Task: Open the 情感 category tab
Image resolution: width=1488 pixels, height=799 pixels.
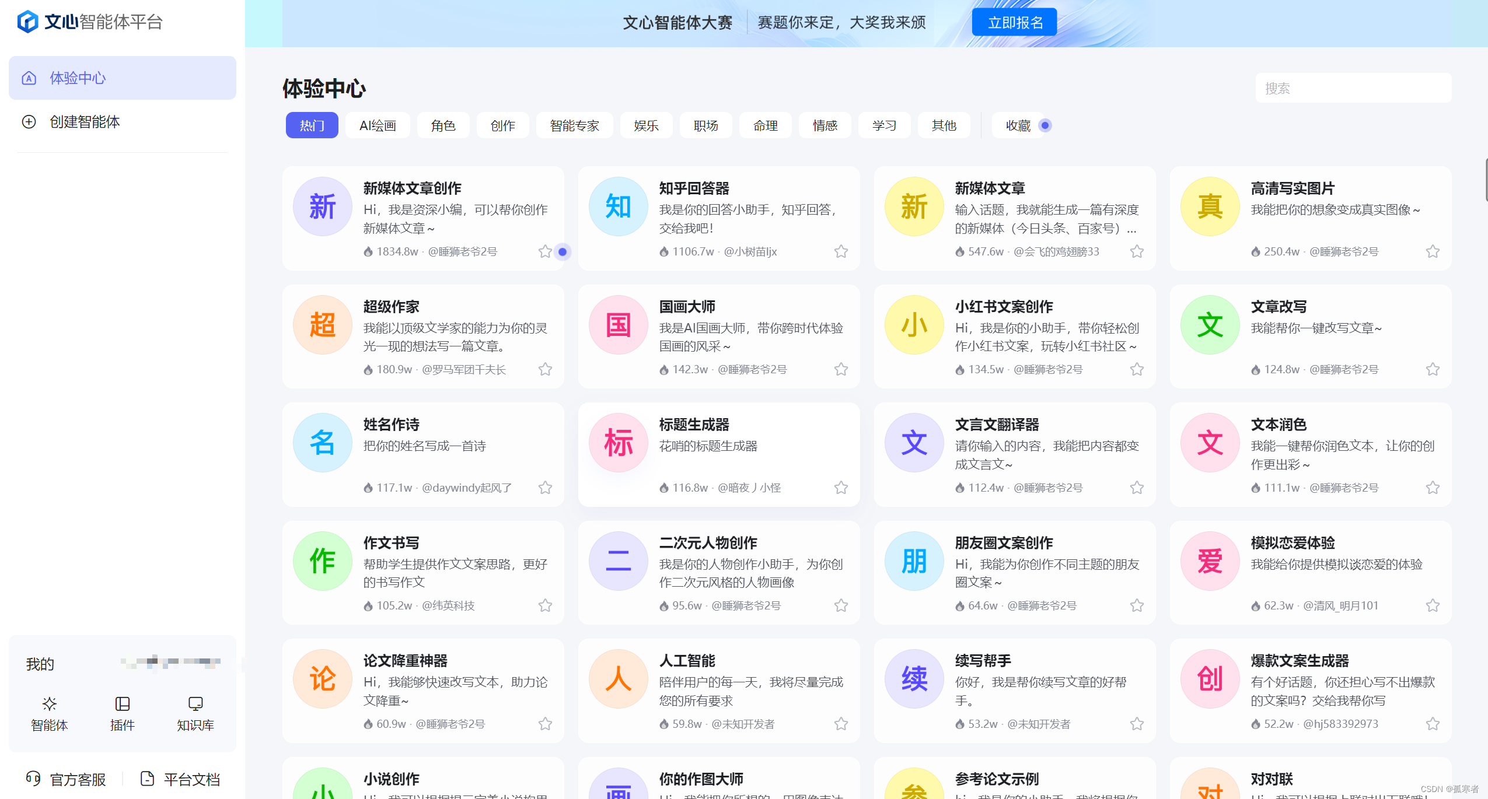Action: [825, 125]
